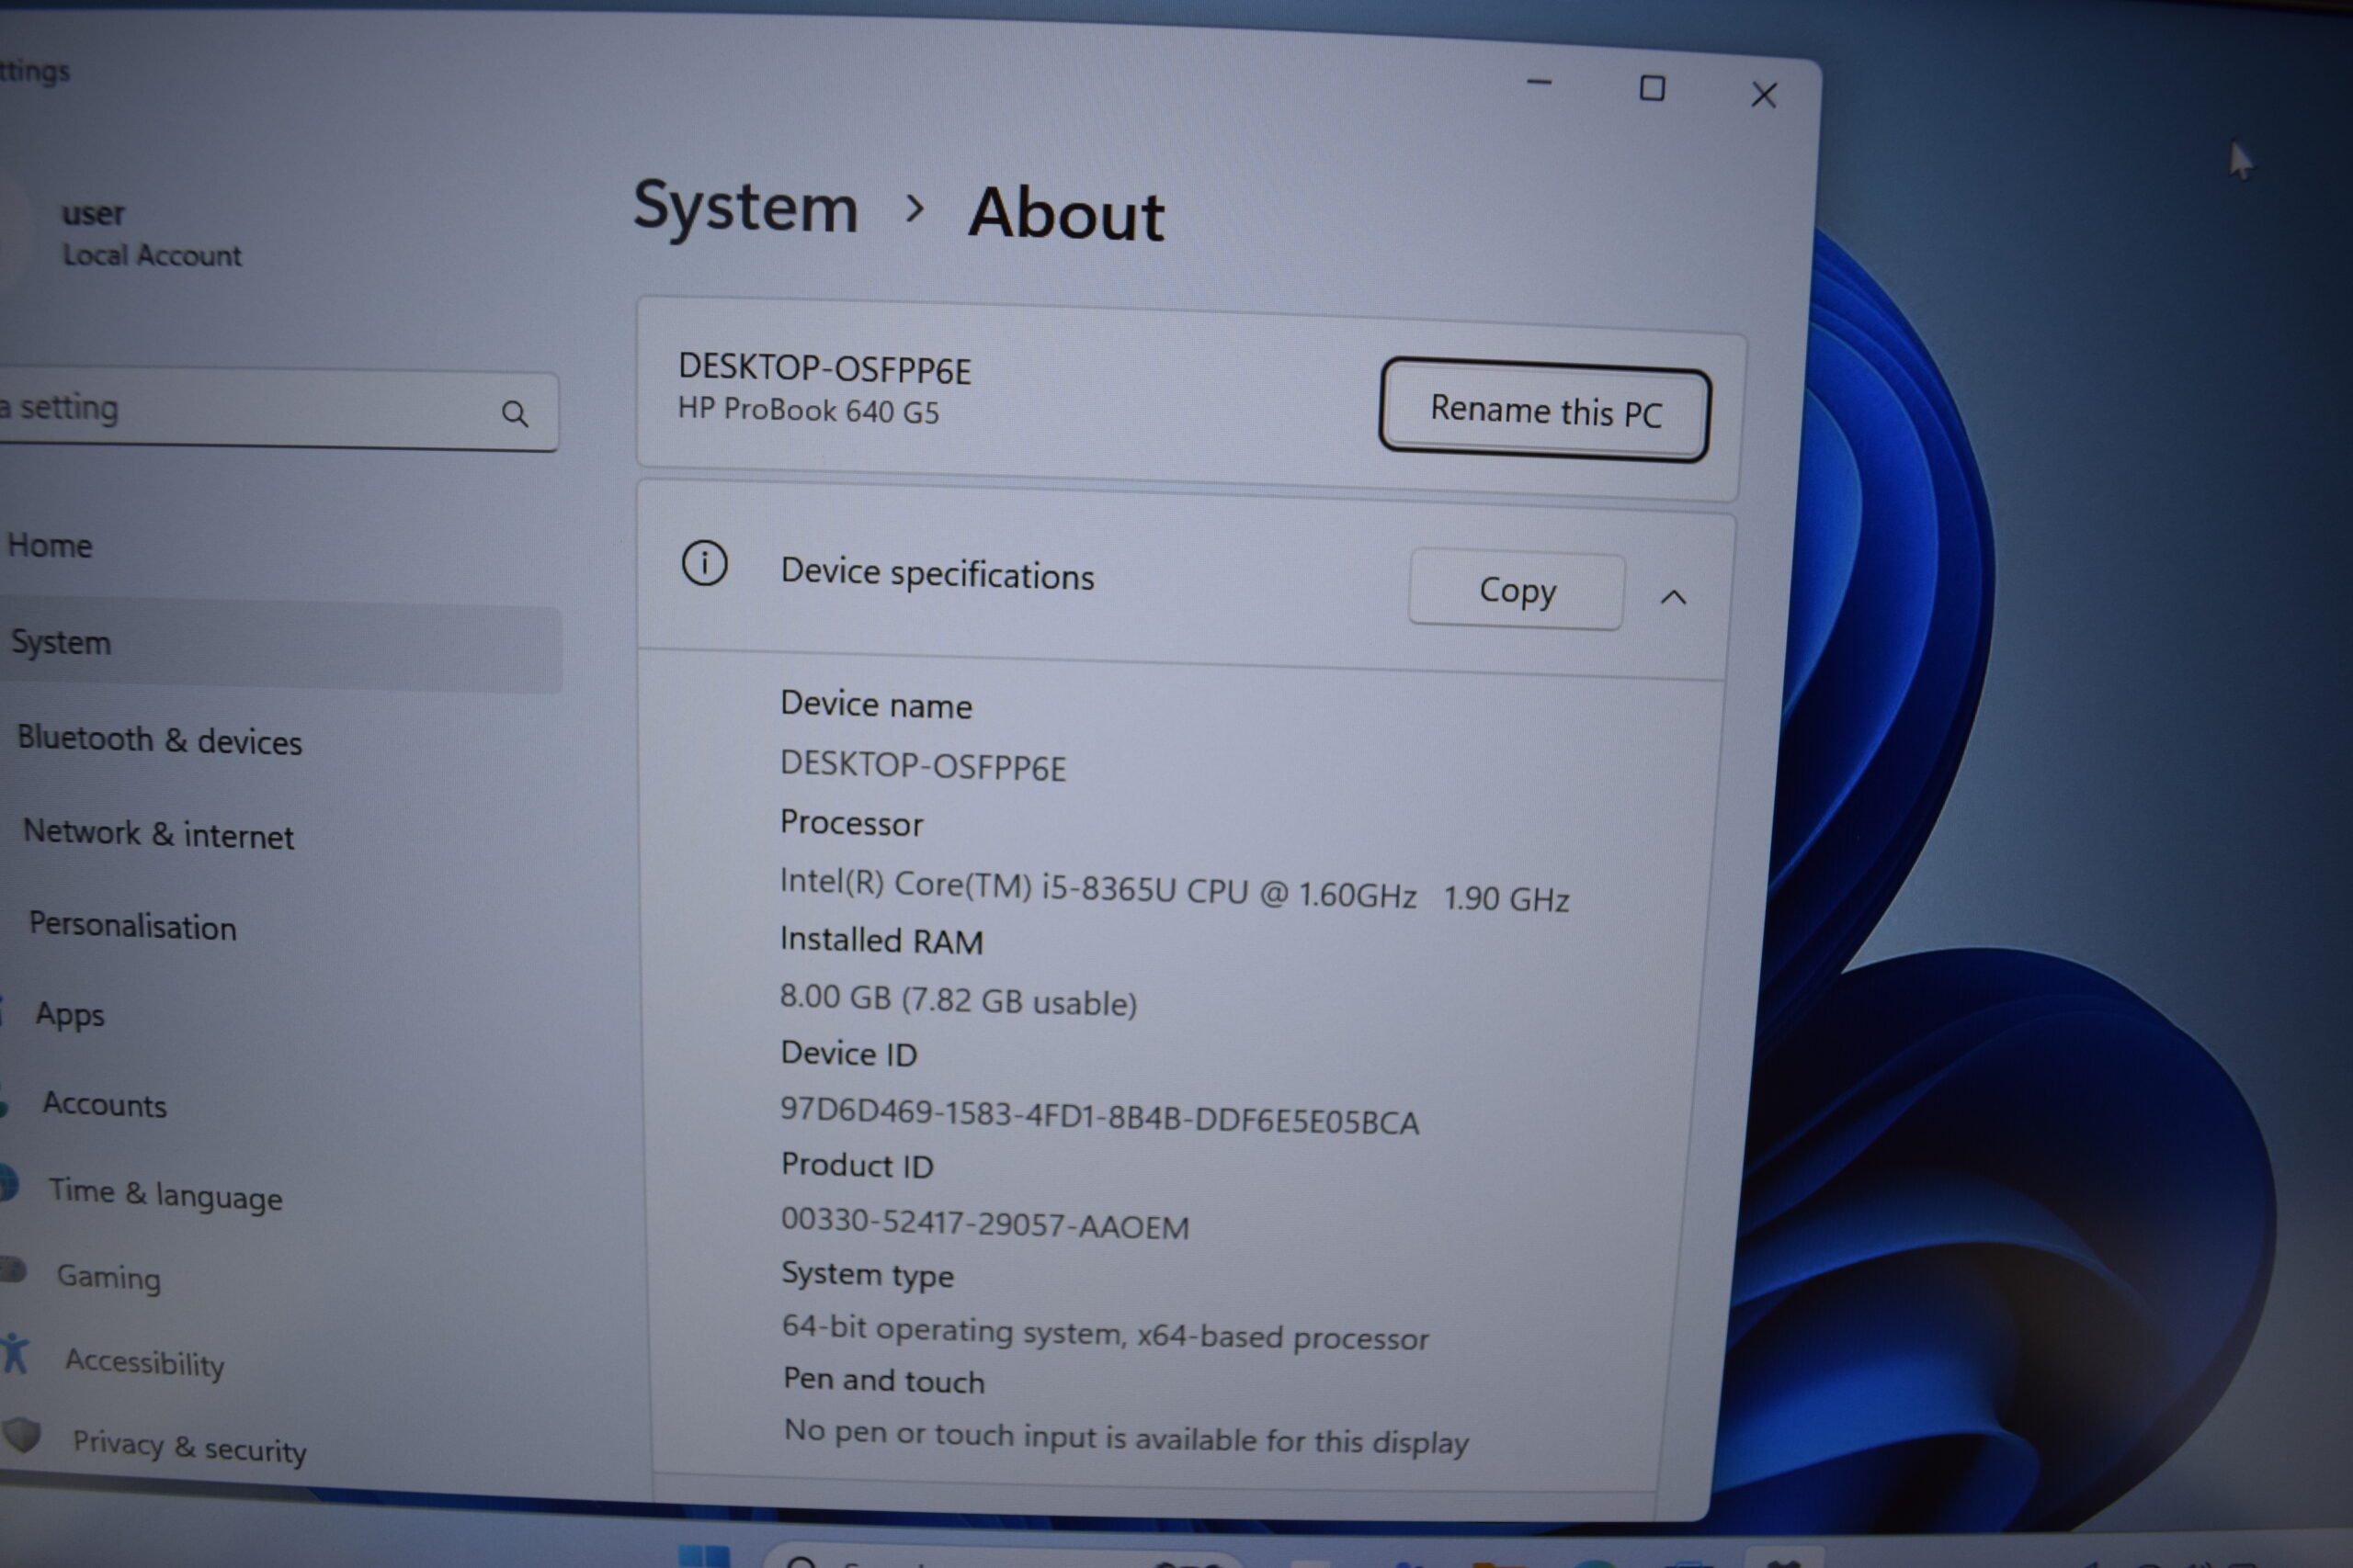Click the System type label

[x=868, y=1275]
